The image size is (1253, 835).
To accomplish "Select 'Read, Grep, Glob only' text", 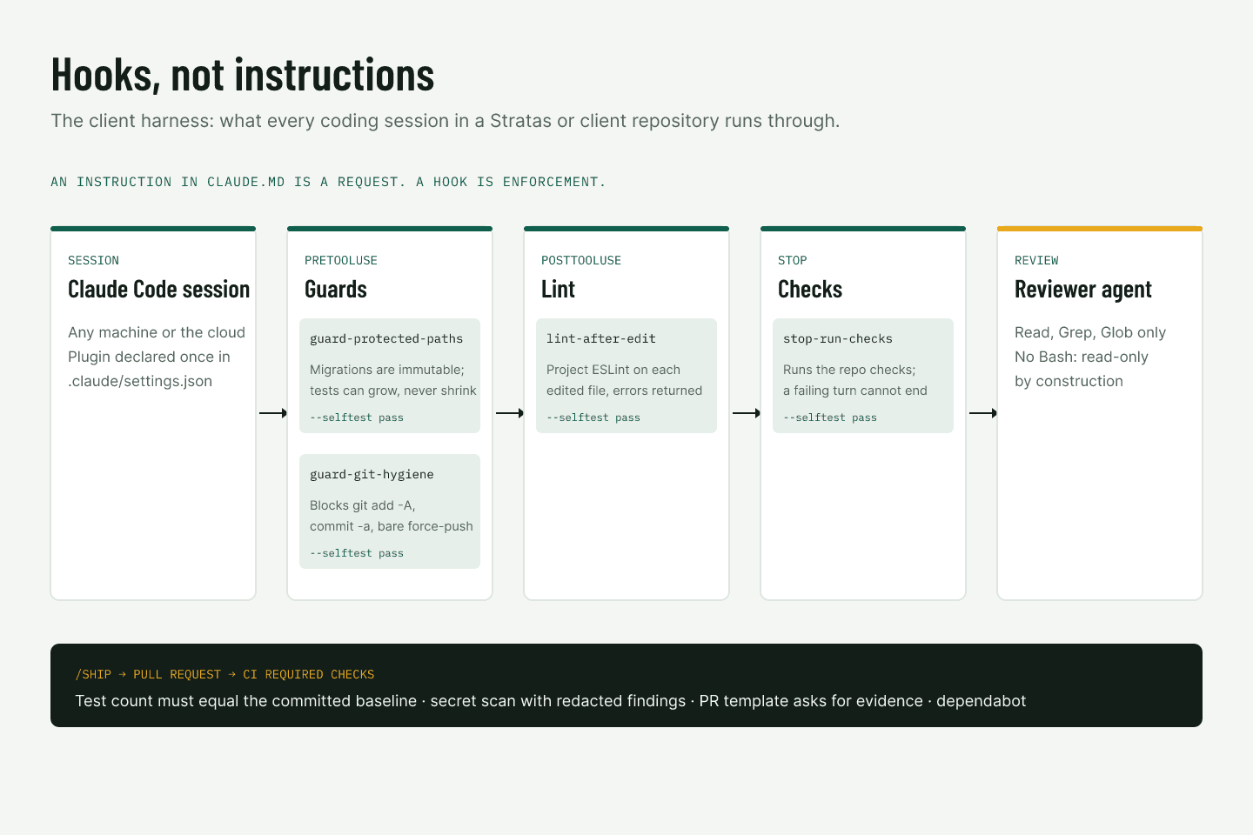I will 1090,332.
